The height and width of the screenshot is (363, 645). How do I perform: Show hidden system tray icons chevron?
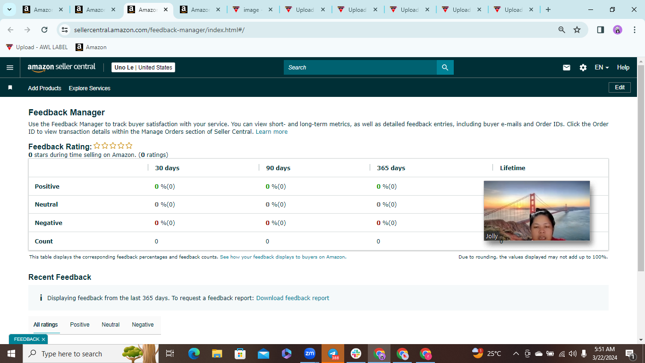click(516, 354)
